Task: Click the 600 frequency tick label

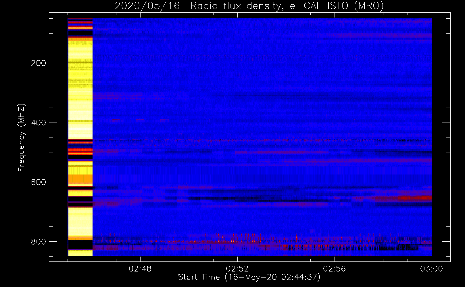Action: 39,183
